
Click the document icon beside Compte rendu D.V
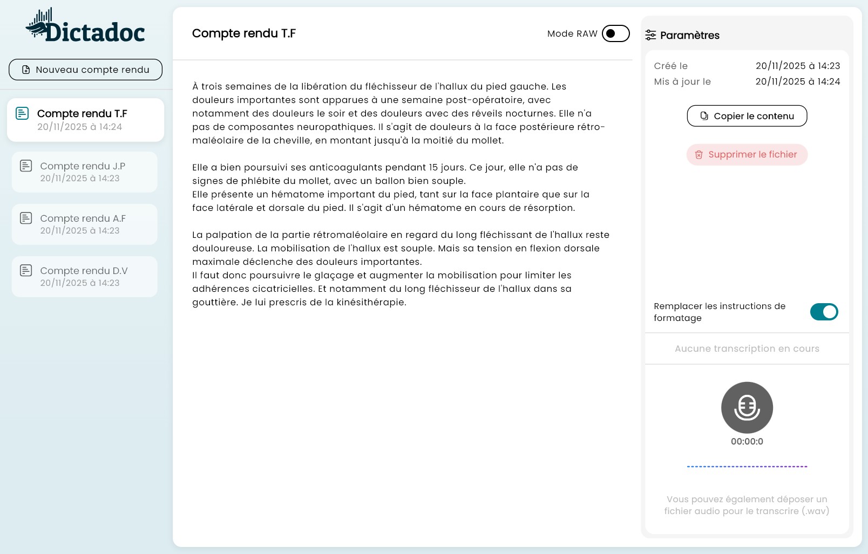(26, 270)
